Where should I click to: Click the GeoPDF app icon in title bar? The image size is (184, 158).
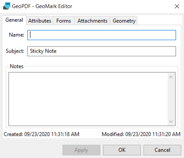(x=7, y=6)
